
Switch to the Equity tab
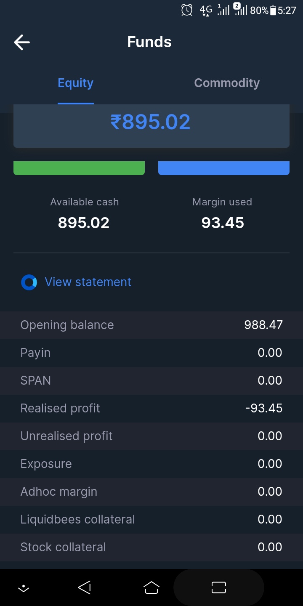(76, 83)
